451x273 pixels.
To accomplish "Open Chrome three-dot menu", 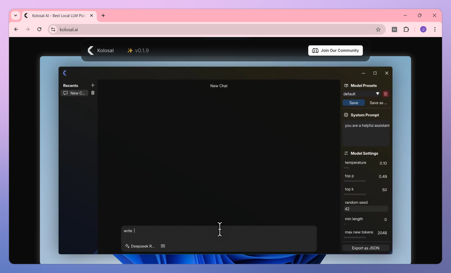I will (435, 29).
